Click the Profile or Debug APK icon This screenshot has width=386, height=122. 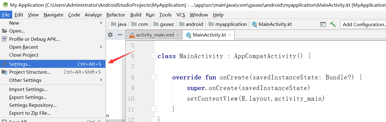[4, 39]
